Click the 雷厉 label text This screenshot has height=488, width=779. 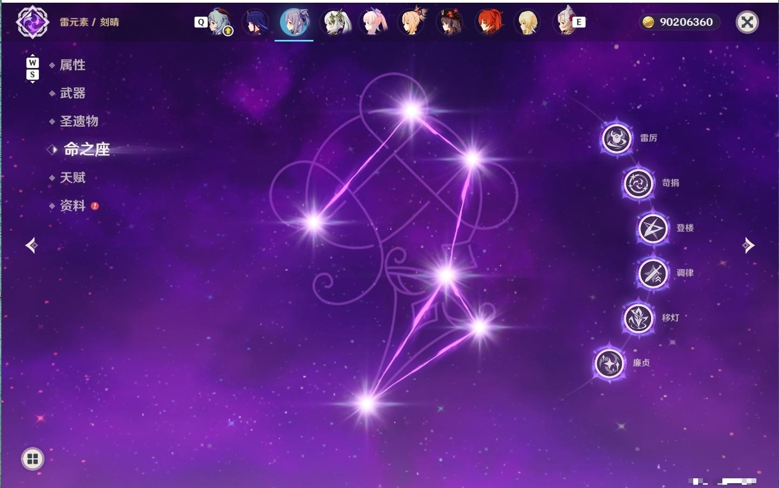648,138
